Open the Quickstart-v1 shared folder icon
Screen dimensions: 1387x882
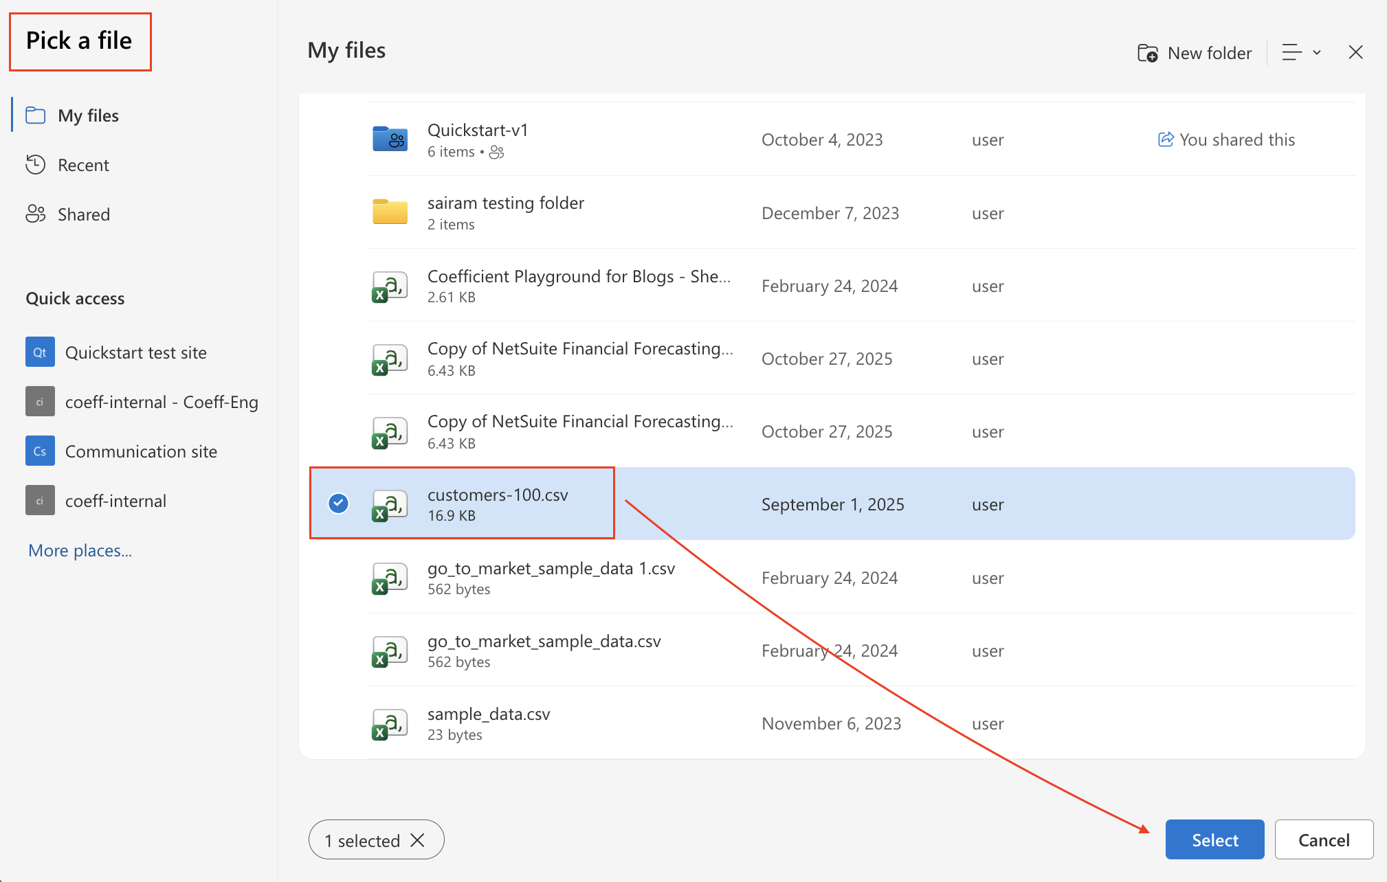pos(390,139)
